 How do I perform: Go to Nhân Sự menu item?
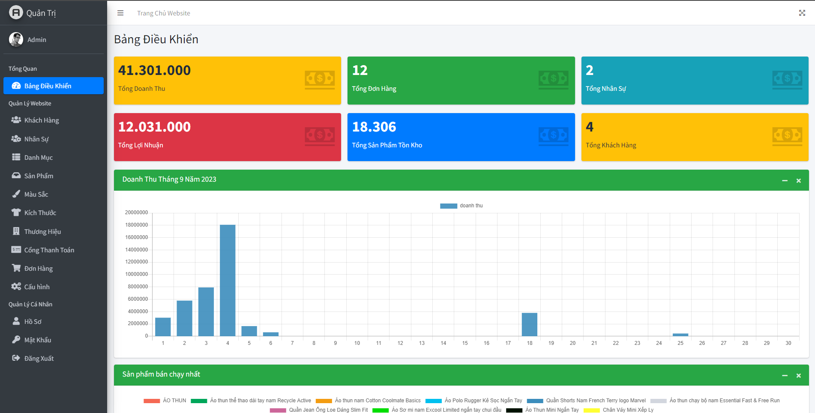coord(54,139)
